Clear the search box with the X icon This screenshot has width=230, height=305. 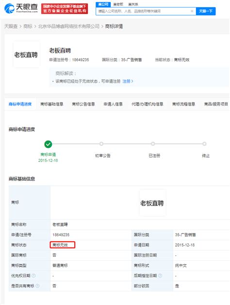click(x=192, y=11)
